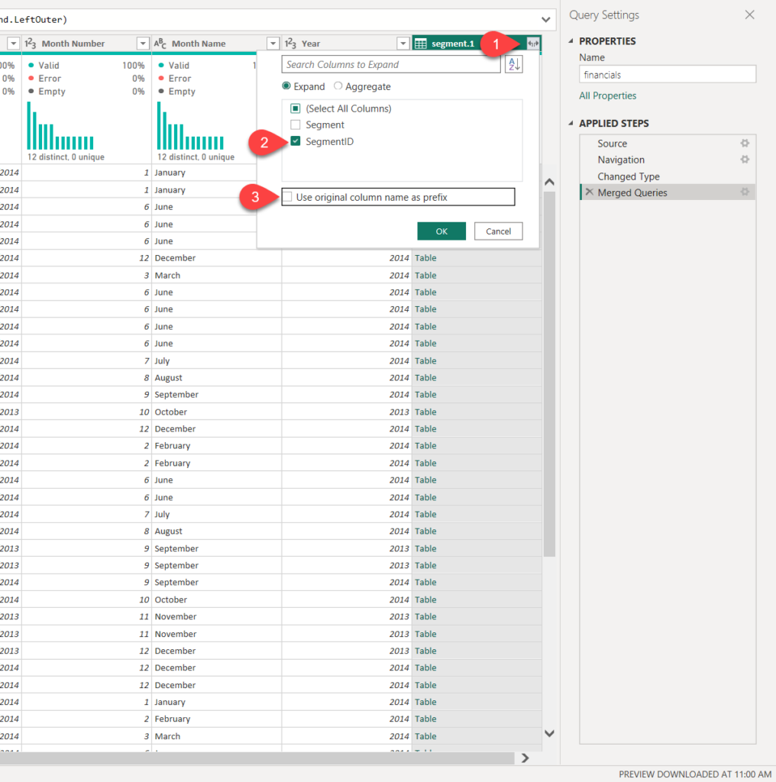Select the Aggregate radio option

338,86
